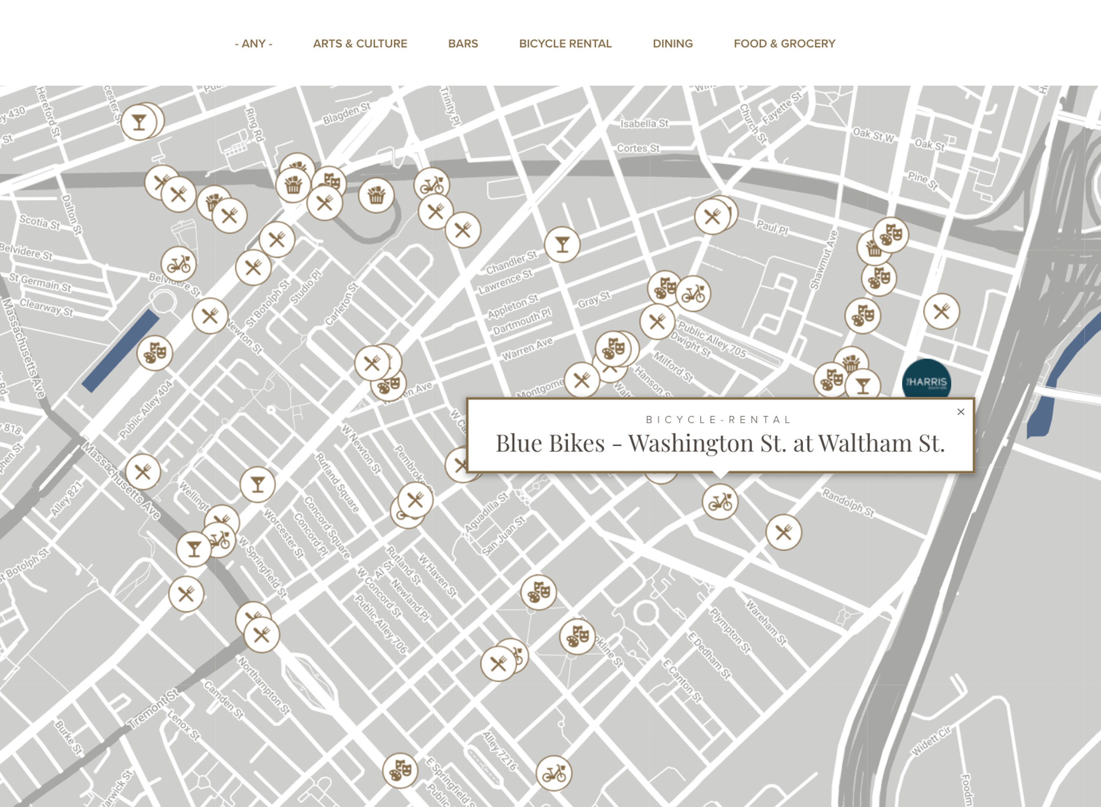Viewport: 1101px width, 807px height.
Task: Show only Bars on map
Action: tap(463, 43)
